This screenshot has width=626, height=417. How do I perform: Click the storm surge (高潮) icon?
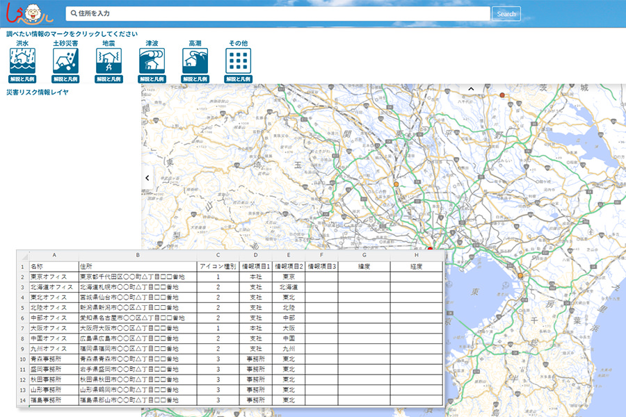[195, 61]
